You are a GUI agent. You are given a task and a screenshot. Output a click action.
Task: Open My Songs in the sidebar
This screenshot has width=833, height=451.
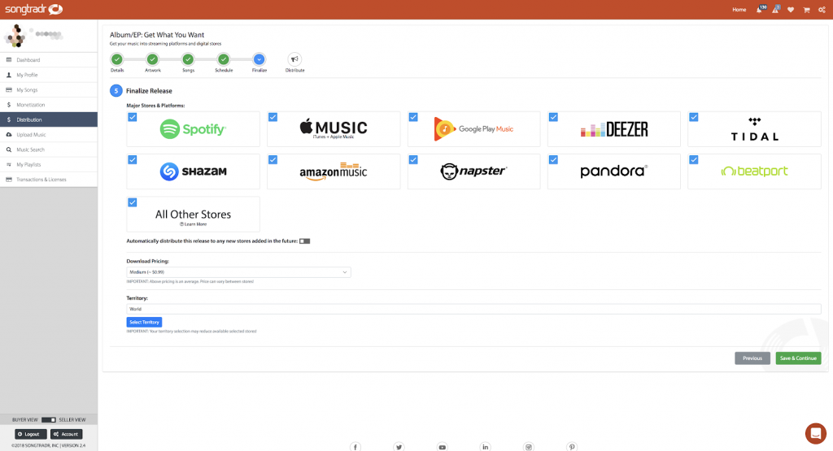49,89
